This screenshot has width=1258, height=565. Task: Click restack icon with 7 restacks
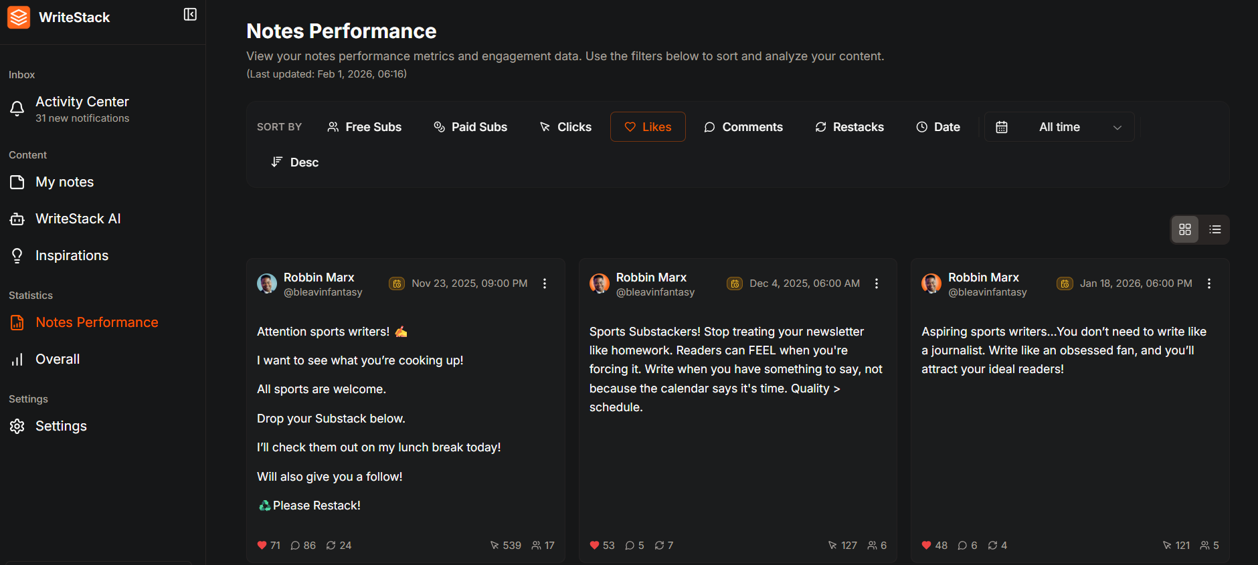pos(659,546)
